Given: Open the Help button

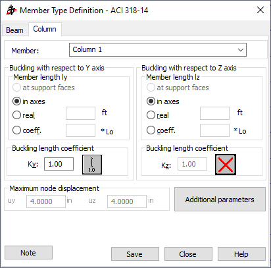Looking at the screenshot, I should (241, 254).
